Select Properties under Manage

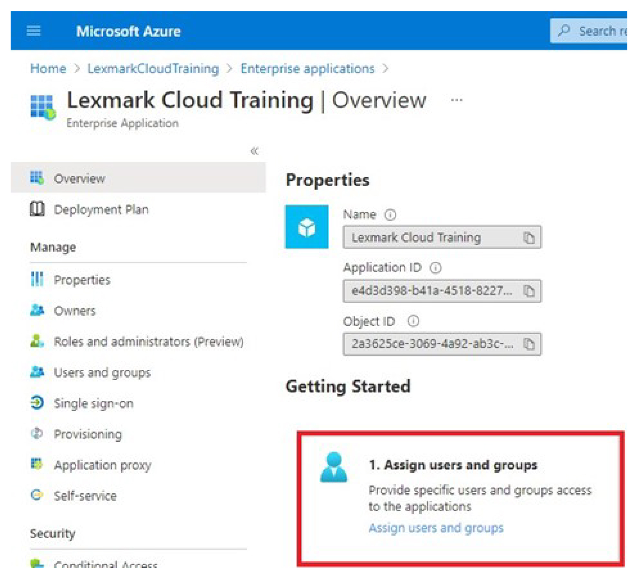[82, 280]
